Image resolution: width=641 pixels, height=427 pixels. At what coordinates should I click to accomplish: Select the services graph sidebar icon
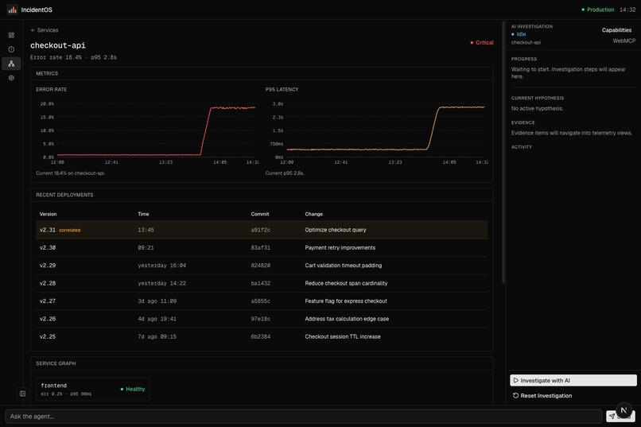pos(11,64)
